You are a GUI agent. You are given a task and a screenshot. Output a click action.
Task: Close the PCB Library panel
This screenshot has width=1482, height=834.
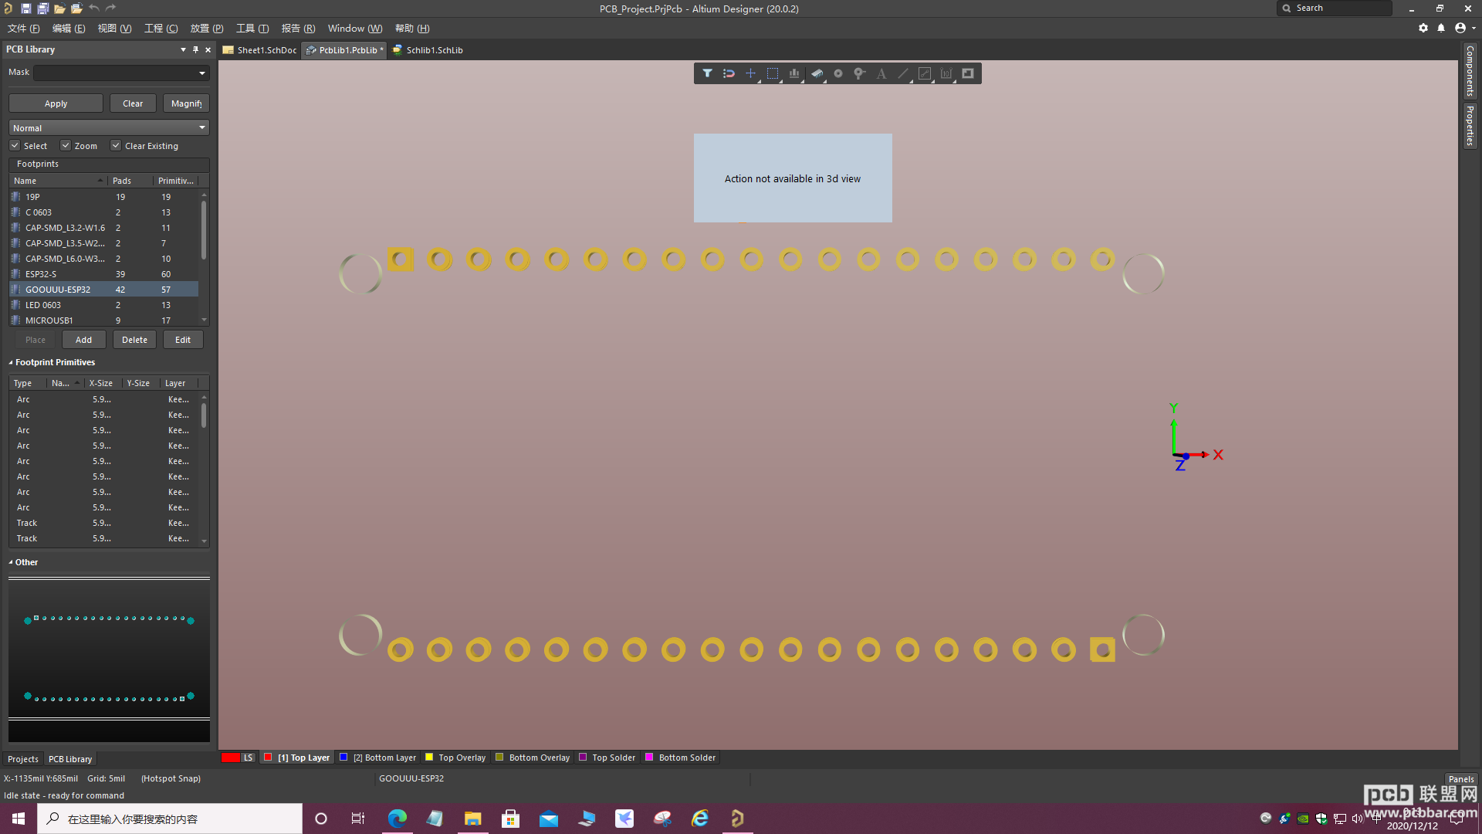point(208,49)
